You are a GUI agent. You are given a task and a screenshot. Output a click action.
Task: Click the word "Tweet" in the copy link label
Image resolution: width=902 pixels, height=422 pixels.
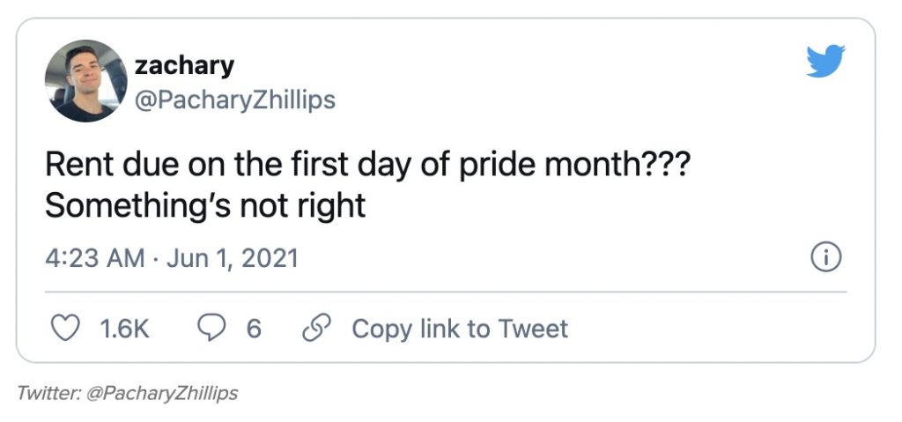point(533,329)
